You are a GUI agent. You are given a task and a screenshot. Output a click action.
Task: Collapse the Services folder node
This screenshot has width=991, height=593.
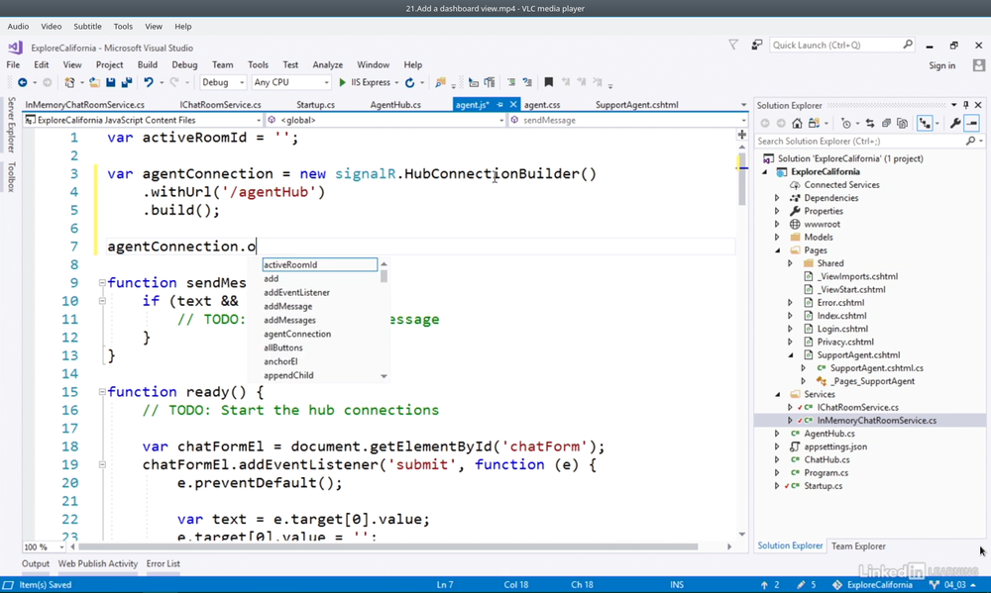pyautogui.click(x=777, y=394)
